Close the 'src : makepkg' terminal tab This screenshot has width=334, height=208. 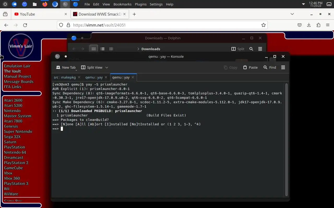79,77
